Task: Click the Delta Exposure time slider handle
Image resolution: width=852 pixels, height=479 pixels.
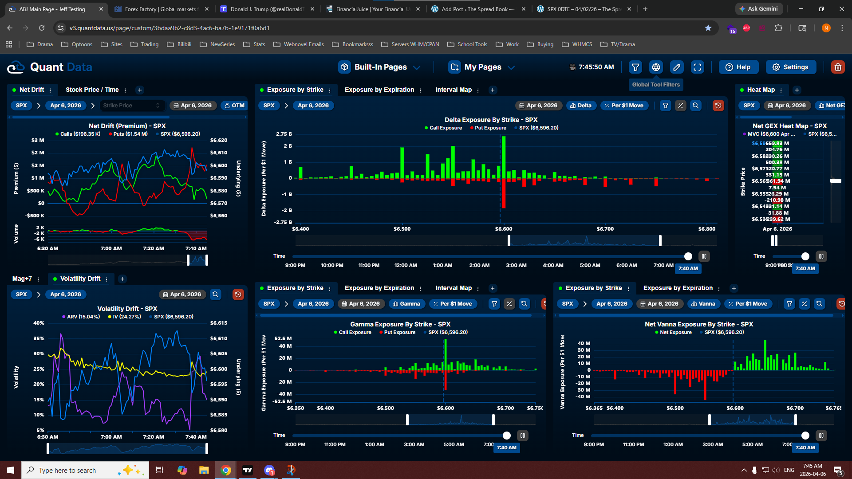Action: coord(688,256)
